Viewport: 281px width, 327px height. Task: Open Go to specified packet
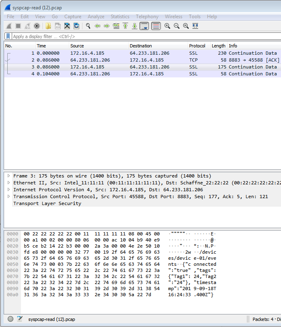[116, 26]
